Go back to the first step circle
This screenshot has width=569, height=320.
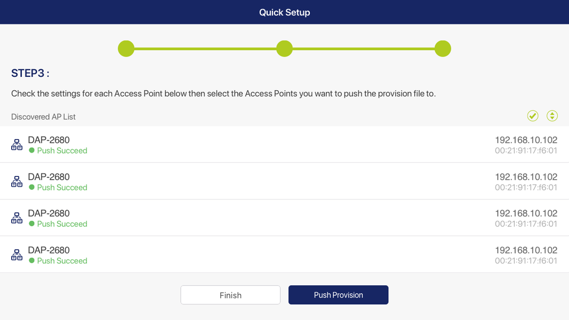126,49
